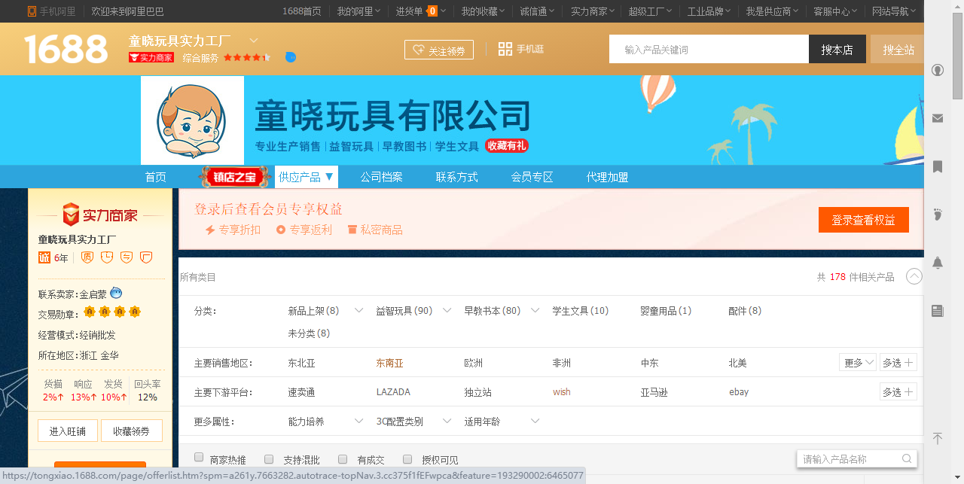This screenshot has height=484, width=964.
Task: Click the 质 quality badge icon
Action: (87, 257)
